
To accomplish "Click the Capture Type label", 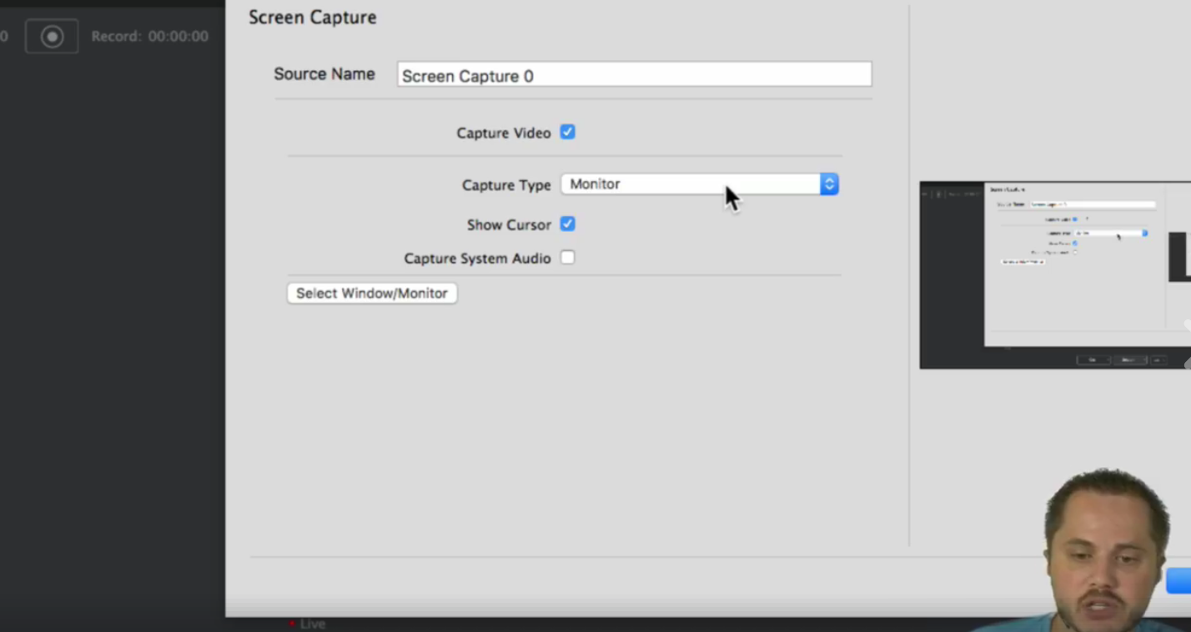I will click(506, 185).
